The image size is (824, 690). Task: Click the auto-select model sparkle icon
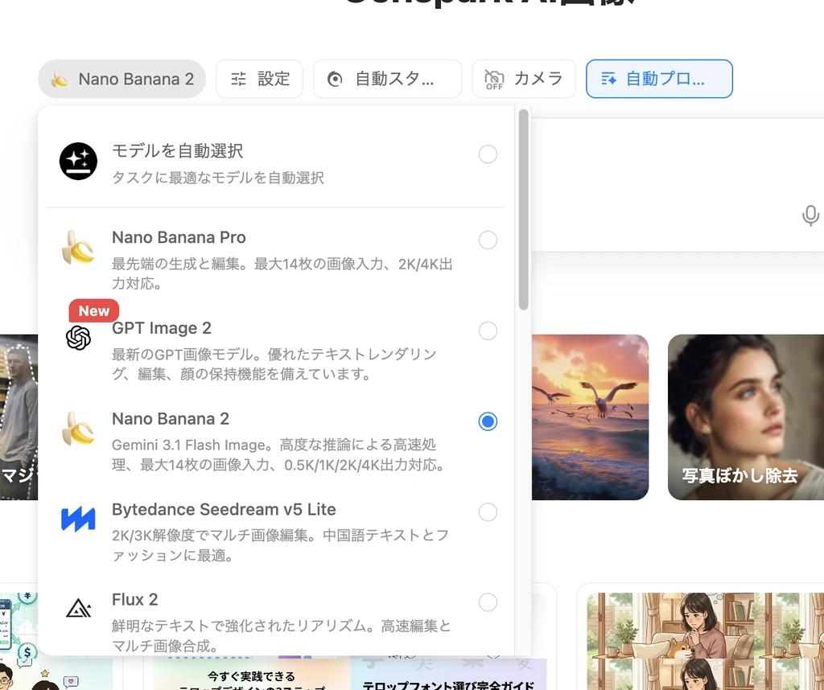[x=78, y=162]
